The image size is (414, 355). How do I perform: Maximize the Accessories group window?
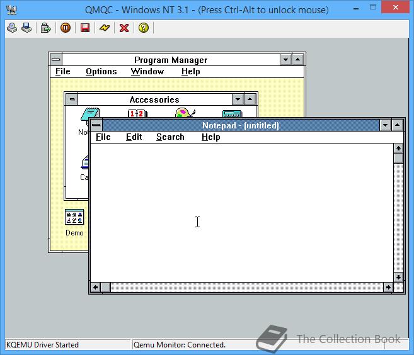pyautogui.click(x=250, y=99)
